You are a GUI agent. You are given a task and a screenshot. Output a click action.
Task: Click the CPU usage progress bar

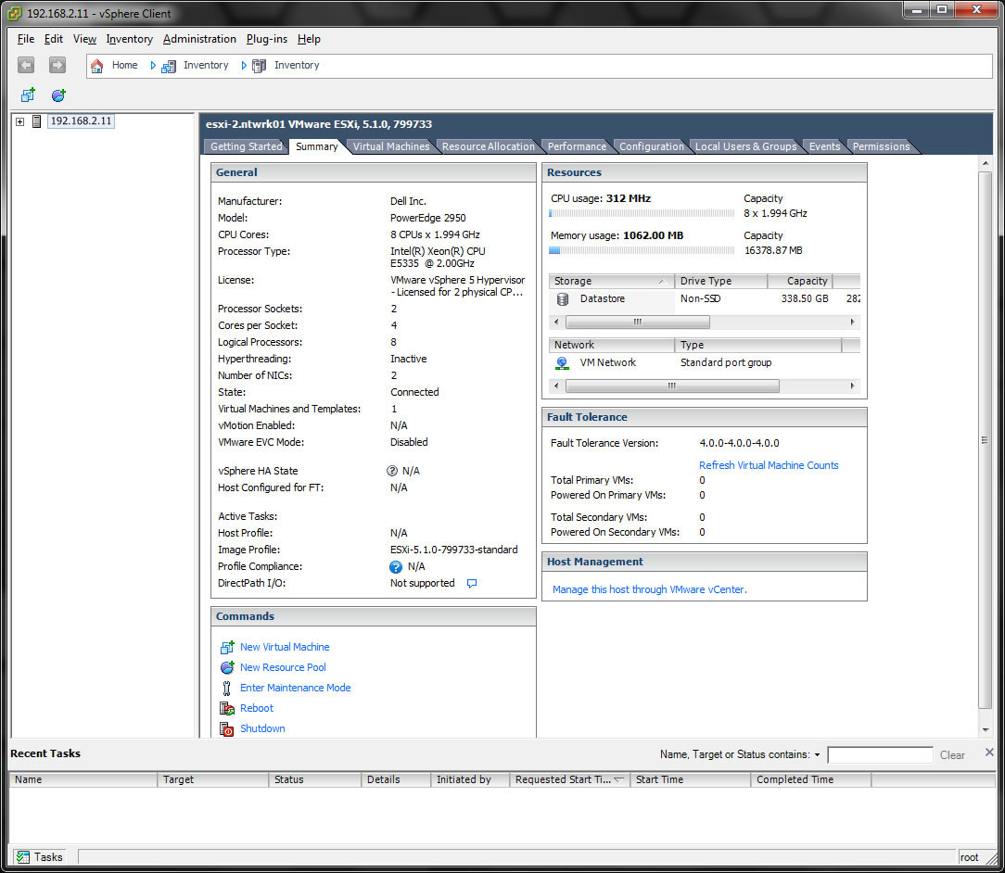pos(642,213)
